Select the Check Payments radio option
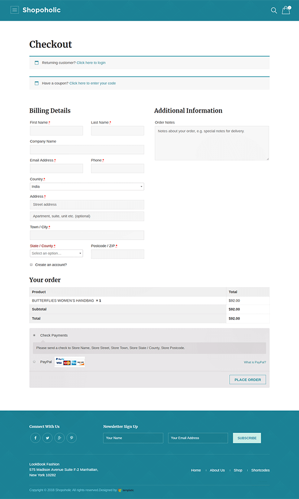 click(34, 335)
